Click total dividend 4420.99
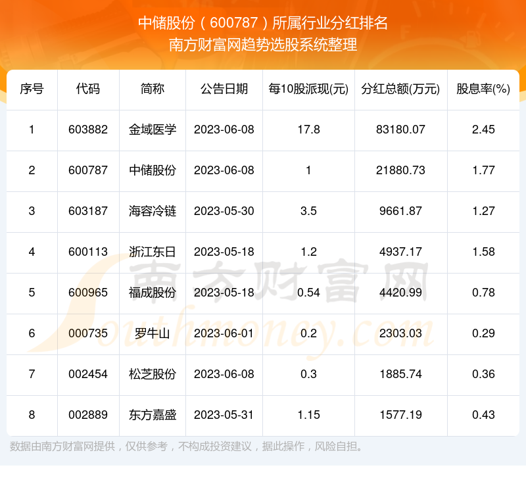This screenshot has height=480, width=526. 400,293
